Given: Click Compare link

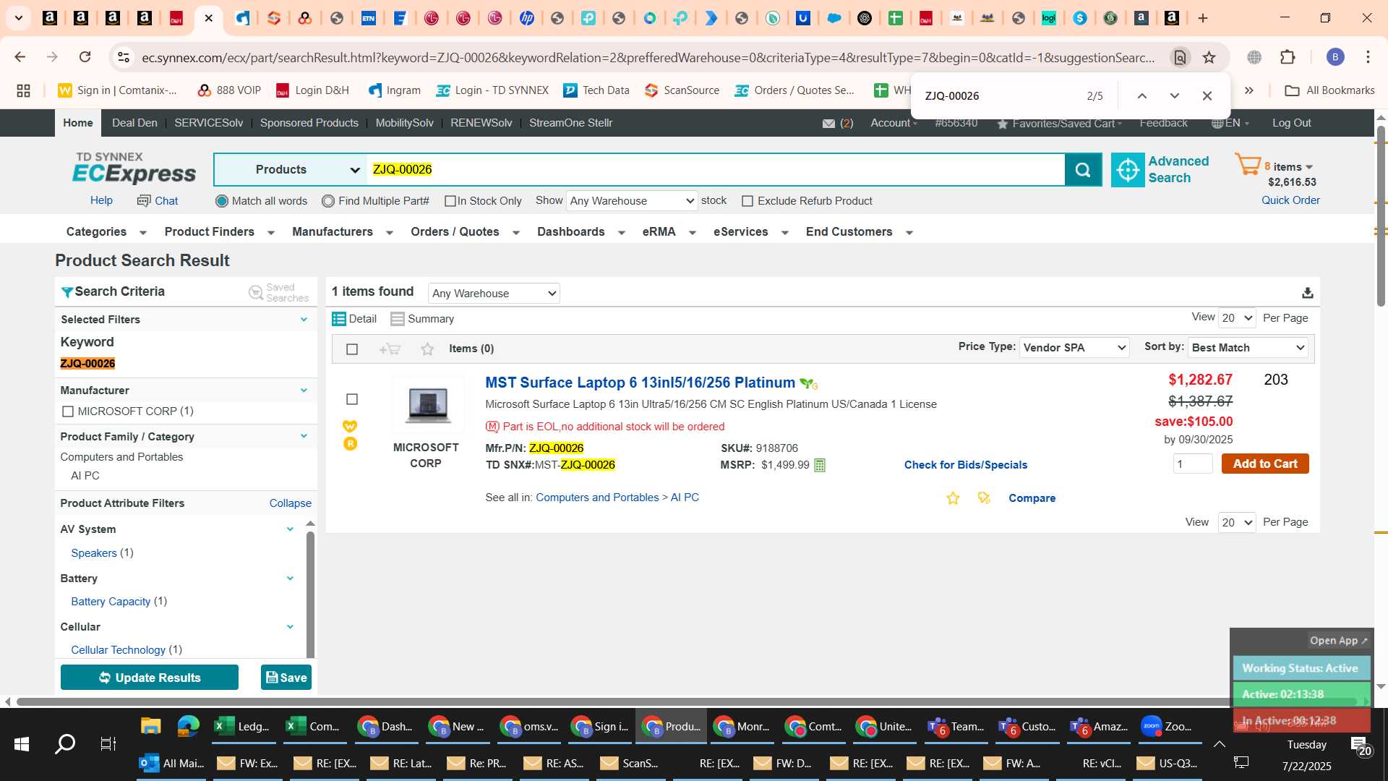Looking at the screenshot, I should 1032,498.
